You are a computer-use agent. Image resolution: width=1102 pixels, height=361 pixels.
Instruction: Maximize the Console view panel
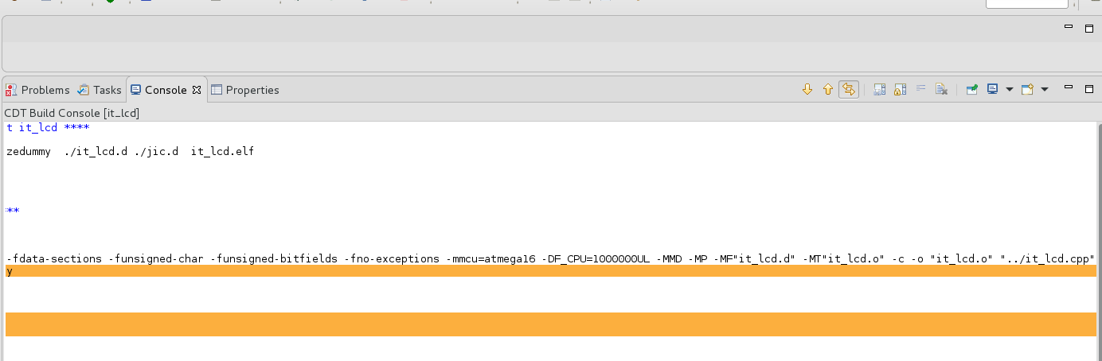(x=1089, y=89)
